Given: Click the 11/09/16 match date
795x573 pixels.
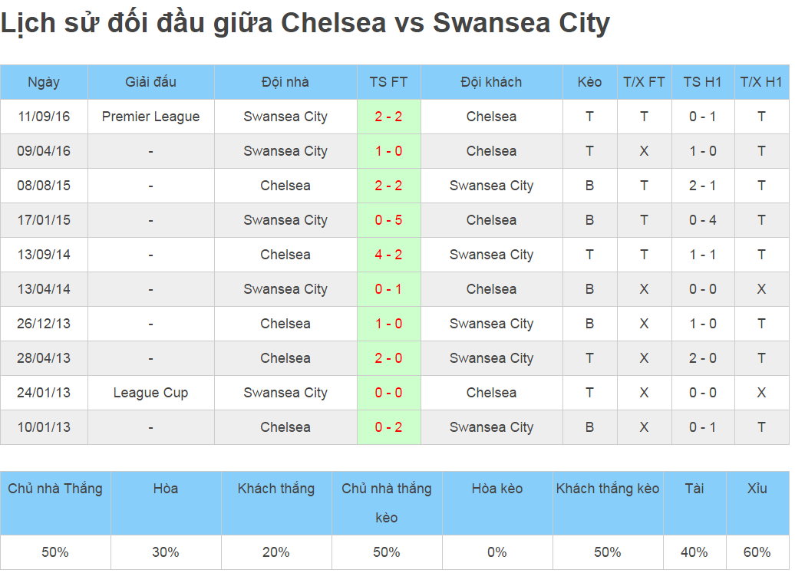Looking at the screenshot, I should pos(44,117).
